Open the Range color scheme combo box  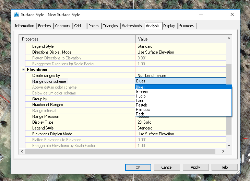point(180,81)
